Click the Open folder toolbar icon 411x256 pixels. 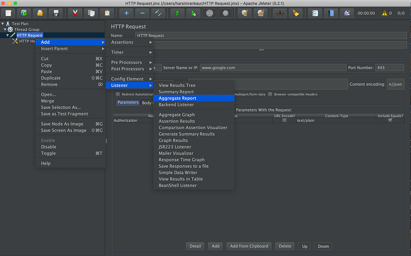click(x=40, y=13)
